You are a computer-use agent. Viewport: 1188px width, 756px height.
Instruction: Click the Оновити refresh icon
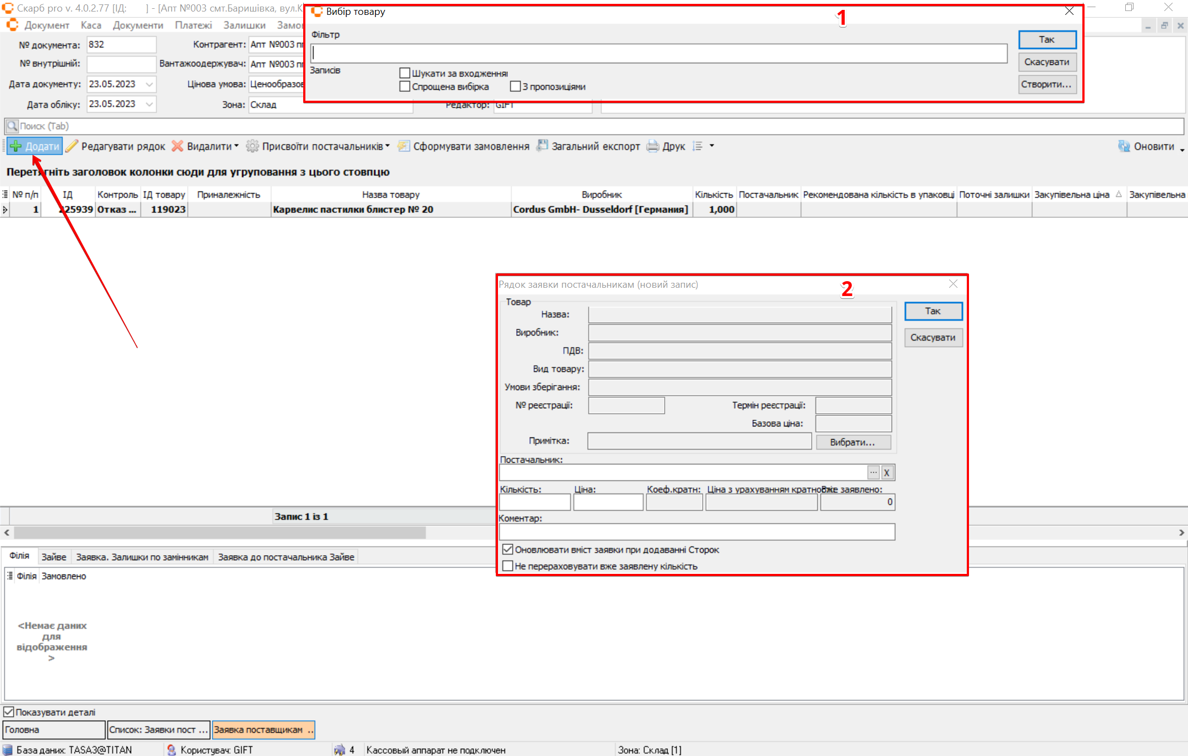pos(1124,146)
